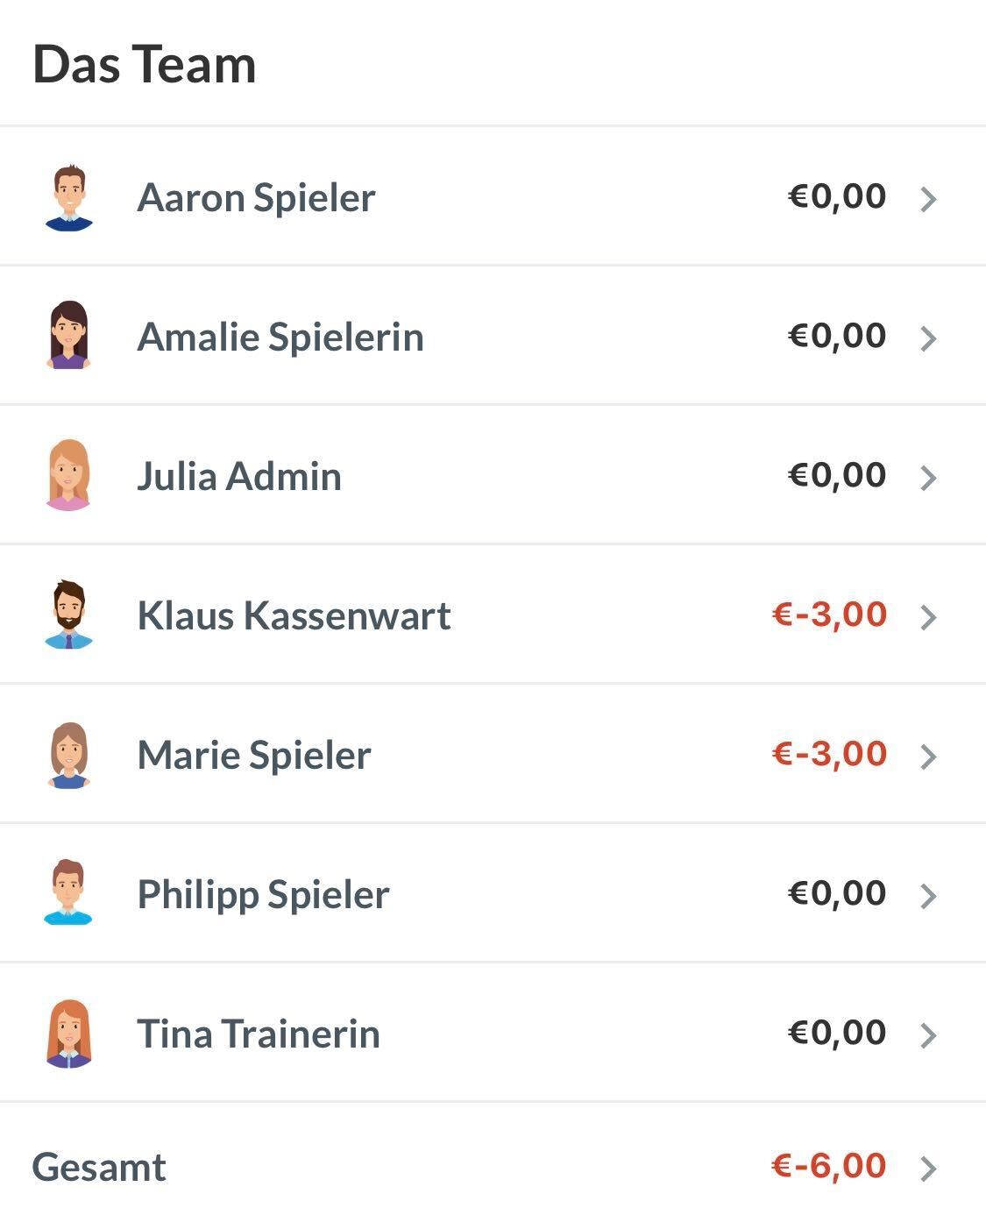The image size is (986, 1215).
Task: Click the Gesamt €-6,00 total amount
Action: click(829, 1166)
